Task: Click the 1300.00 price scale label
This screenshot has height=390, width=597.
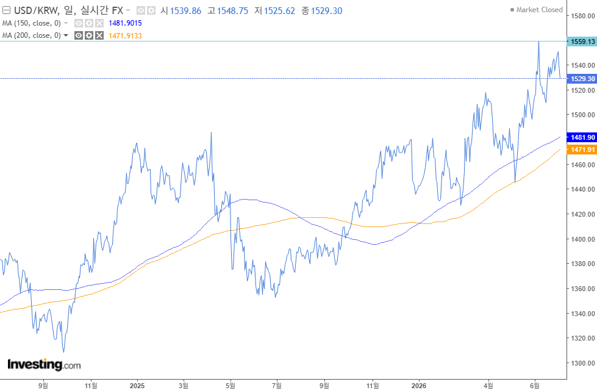Action: tap(582, 363)
